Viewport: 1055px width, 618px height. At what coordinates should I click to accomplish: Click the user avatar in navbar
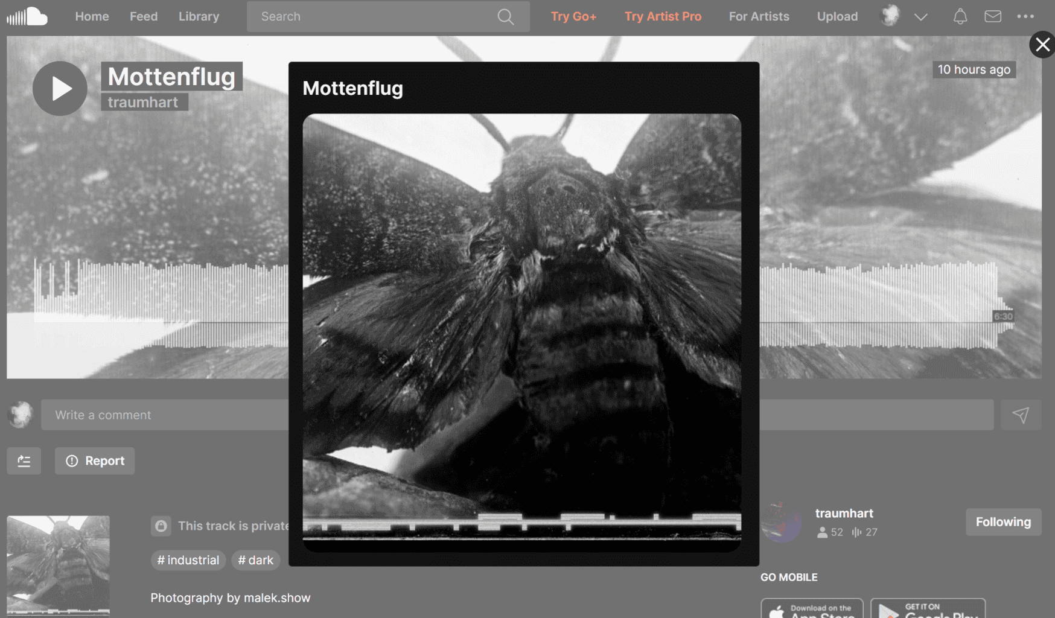(x=890, y=16)
